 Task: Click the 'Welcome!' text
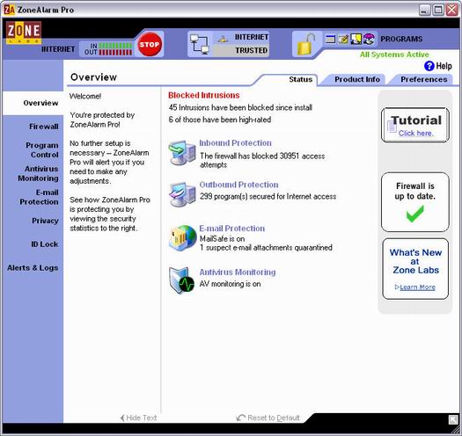85,97
